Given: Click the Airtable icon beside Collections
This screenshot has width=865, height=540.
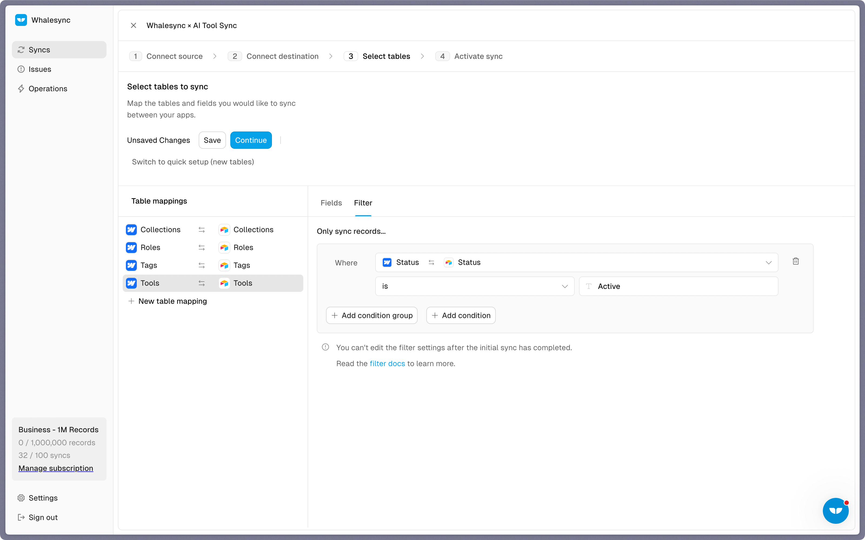Looking at the screenshot, I should click(224, 230).
